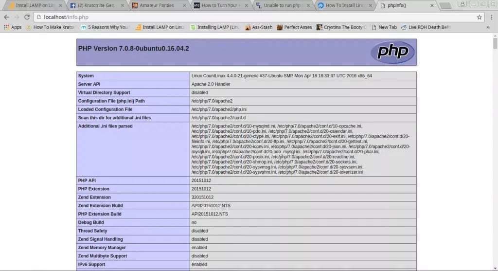Open the Live ROH Death Before bookmark
This screenshot has height=271, width=498.
pos(426,27)
